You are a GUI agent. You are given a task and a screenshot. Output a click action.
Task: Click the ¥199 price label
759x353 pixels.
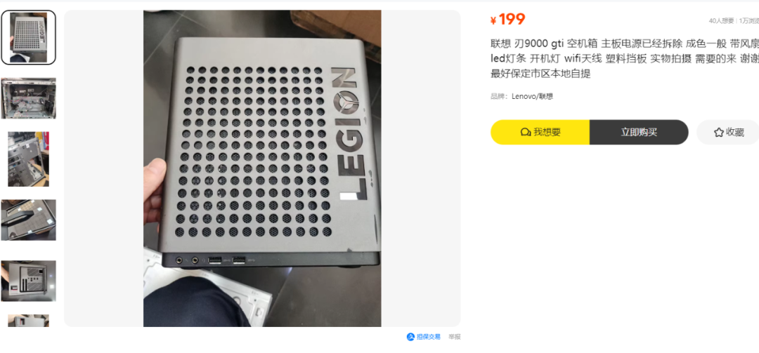pyautogui.click(x=508, y=20)
